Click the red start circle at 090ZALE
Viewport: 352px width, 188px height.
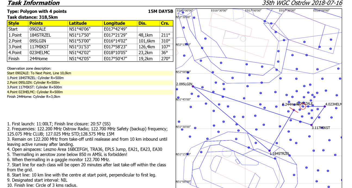pyautogui.click(x=303, y=106)
